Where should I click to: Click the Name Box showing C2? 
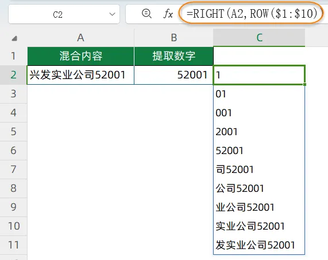(x=64, y=14)
